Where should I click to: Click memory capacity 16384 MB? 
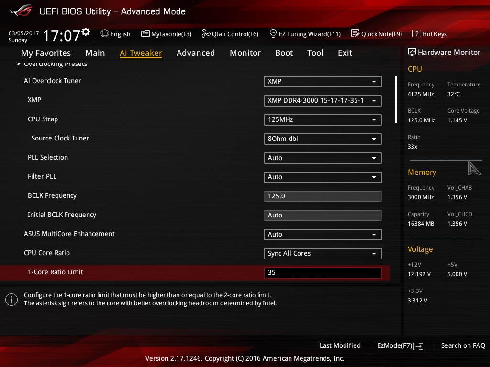[x=421, y=224]
